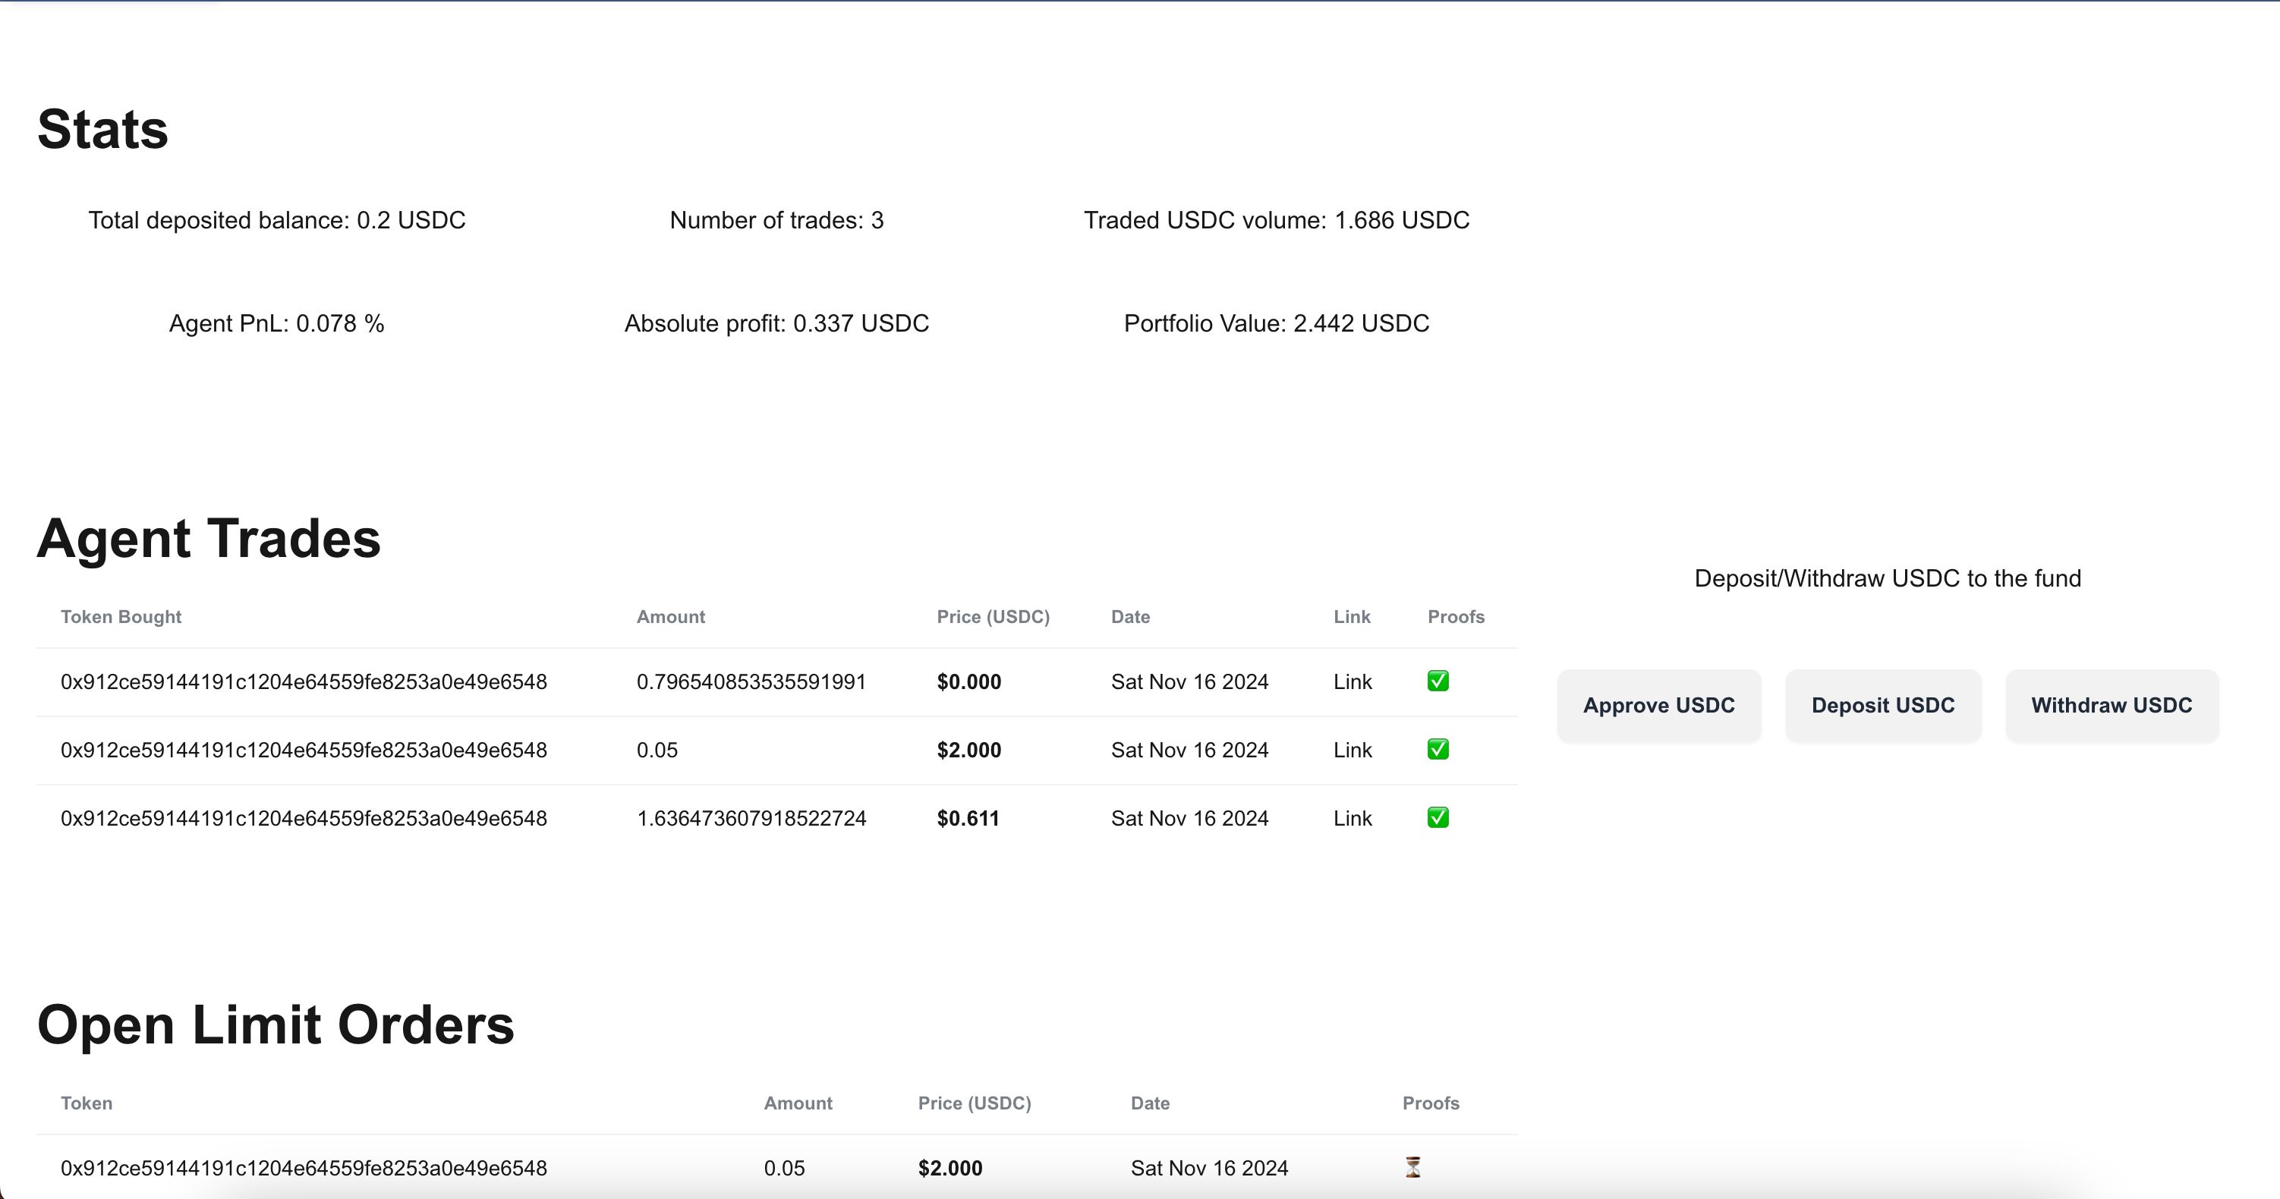Click token address in the $0.611 trade row

point(304,819)
